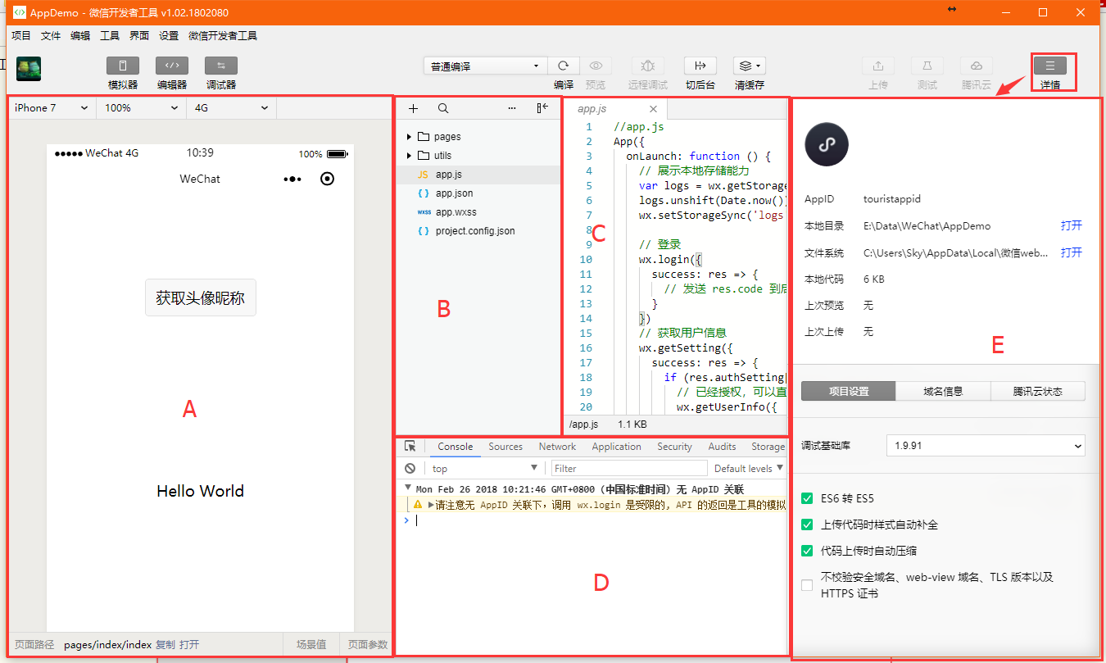The width and height of the screenshot is (1106, 663).
Task: Click the 编译 refresh compile icon
Action: (x=564, y=66)
